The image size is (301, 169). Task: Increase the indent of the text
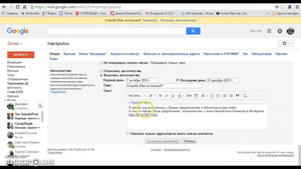(231, 96)
